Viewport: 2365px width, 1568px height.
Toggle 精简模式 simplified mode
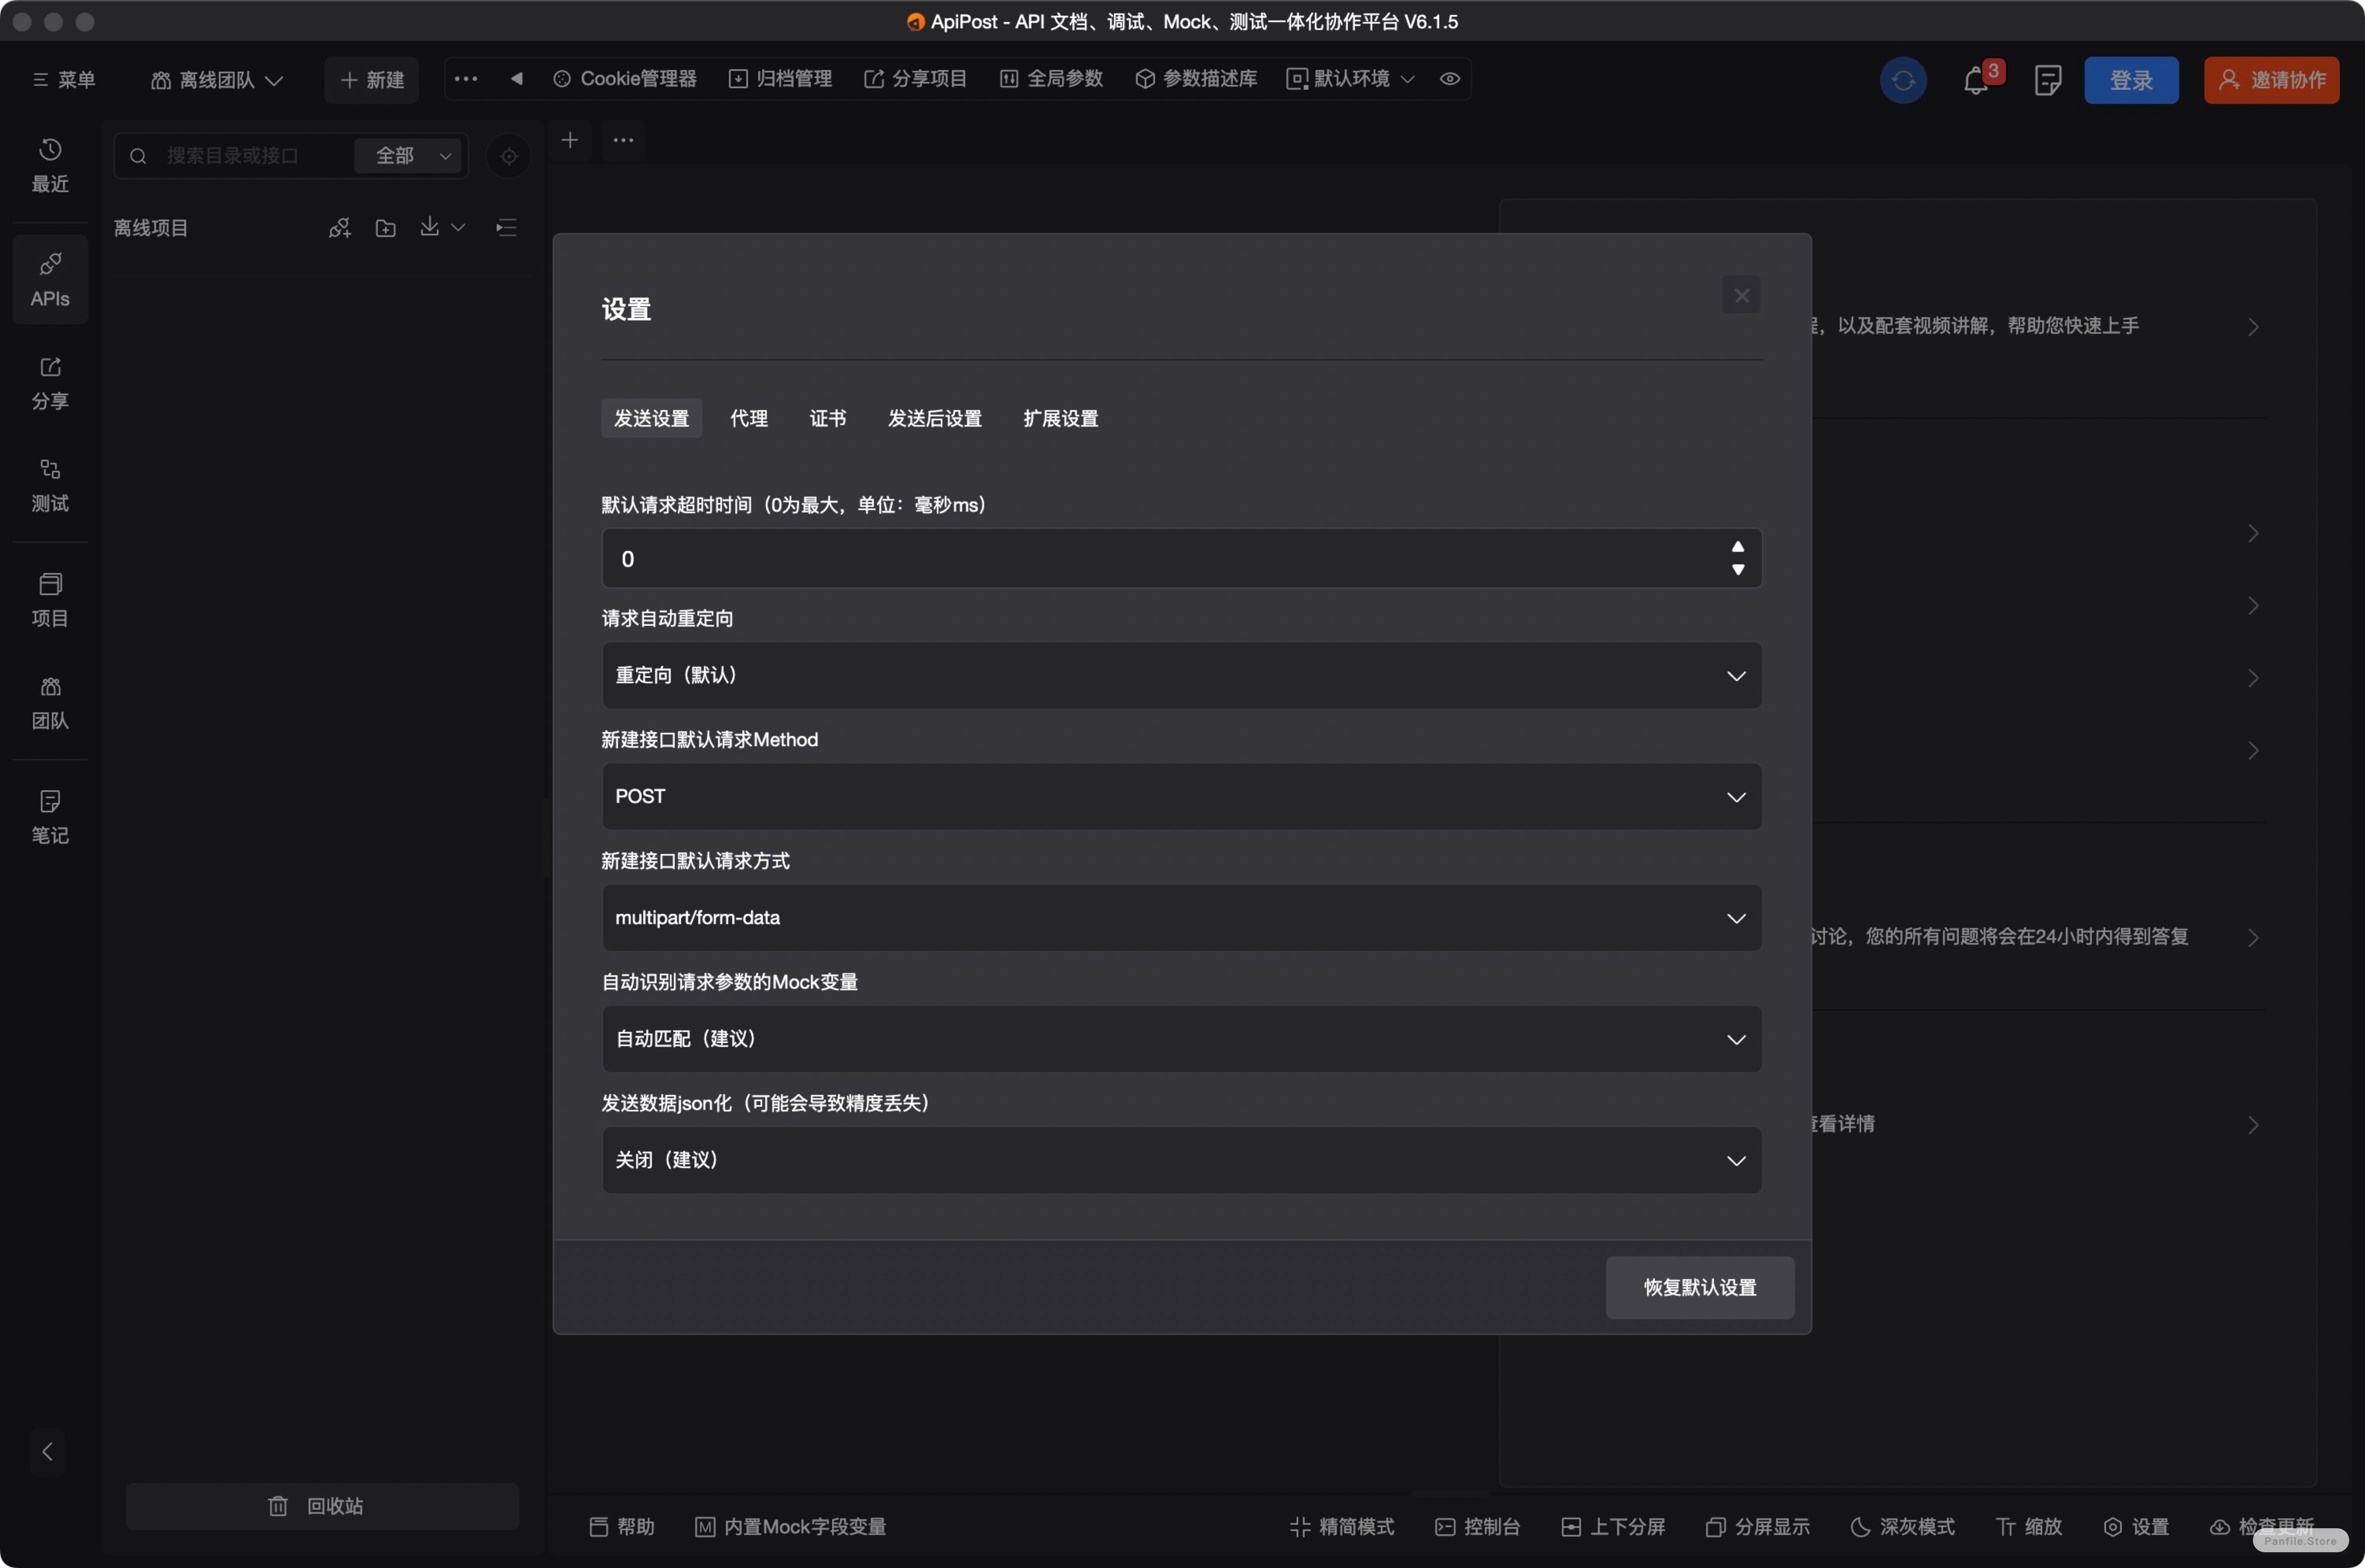pyautogui.click(x=1342, y=1527)
